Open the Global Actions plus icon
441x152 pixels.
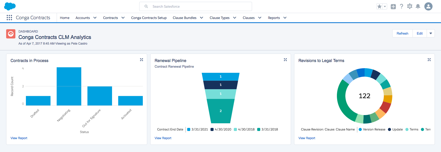[x=393, y=7]
